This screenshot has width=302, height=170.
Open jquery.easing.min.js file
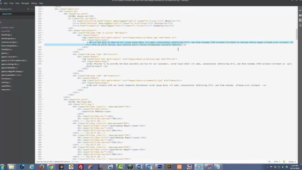[10, 64]
